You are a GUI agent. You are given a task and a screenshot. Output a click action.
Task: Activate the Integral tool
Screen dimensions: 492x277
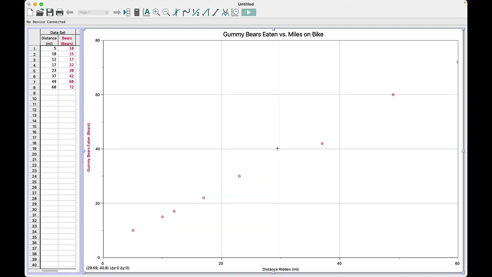tap(206, 13)
